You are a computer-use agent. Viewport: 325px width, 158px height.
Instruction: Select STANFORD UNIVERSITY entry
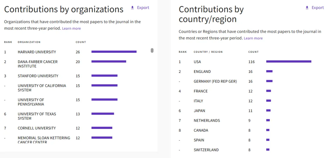38,76
